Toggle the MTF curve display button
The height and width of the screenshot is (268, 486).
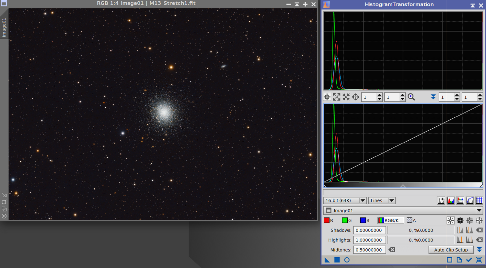tap(469, 201)
